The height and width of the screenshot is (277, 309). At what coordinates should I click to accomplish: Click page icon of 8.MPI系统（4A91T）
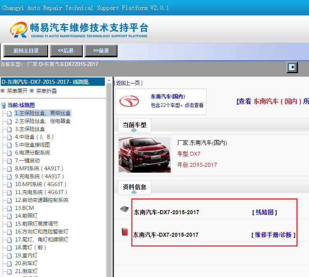[9, 169]
